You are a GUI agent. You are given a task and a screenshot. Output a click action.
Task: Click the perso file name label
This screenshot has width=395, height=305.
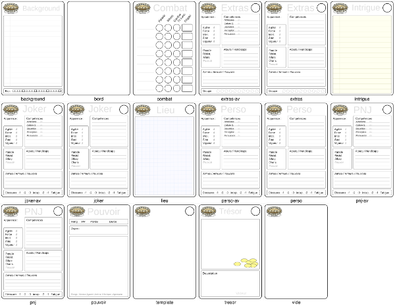[x=296, y=200]
